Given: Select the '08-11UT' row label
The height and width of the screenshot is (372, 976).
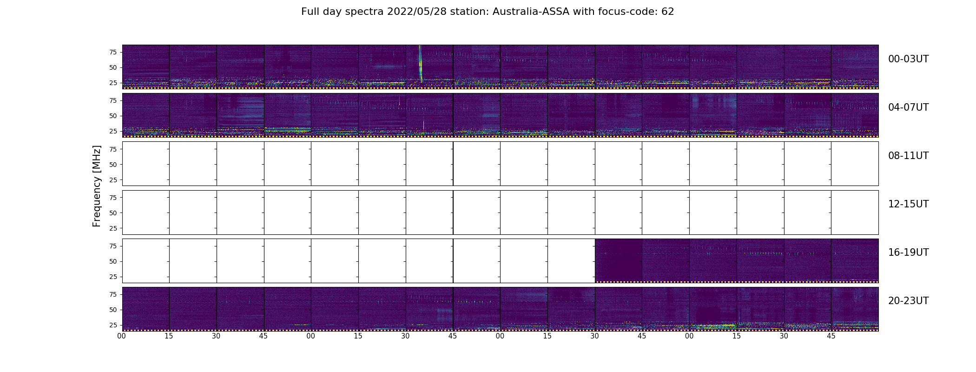Looking at the screenshot, I should [x=908, y=156].
